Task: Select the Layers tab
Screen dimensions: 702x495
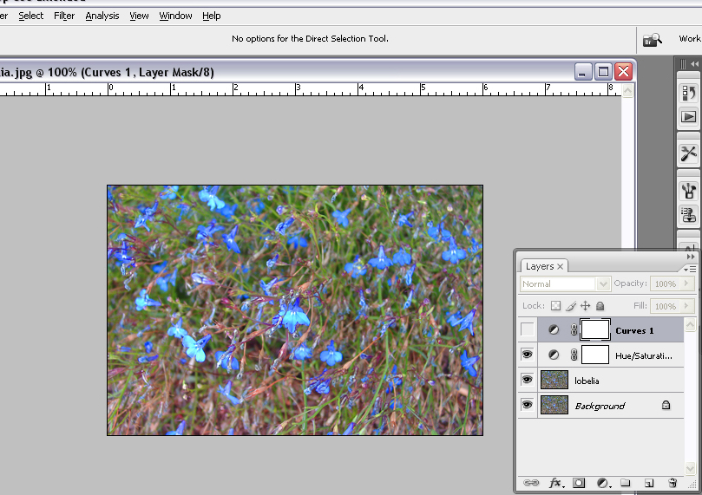Action: tap(540, 266)
